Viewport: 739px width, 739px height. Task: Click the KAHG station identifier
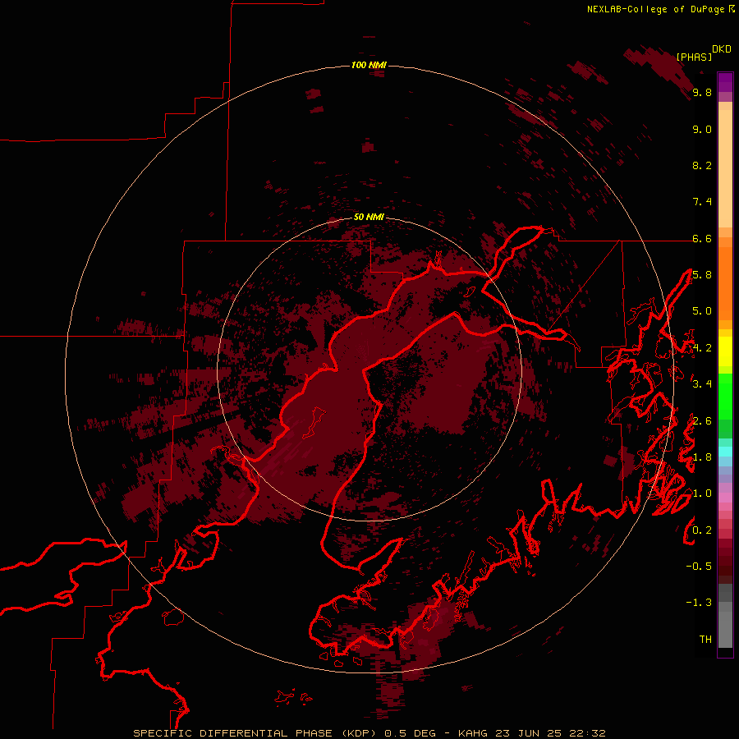coord(473,733)
